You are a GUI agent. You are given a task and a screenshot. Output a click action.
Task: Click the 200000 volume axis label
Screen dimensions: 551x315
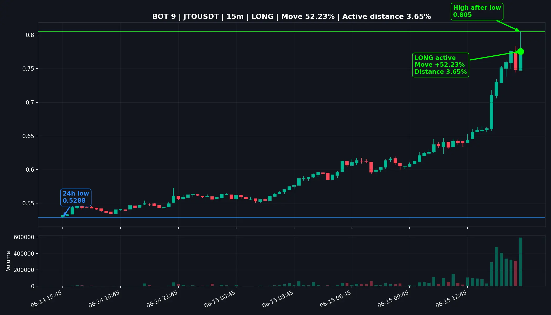24,270
